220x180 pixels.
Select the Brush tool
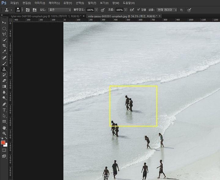tap(4, 63)
